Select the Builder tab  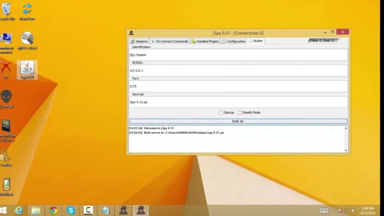coord(256,41)
